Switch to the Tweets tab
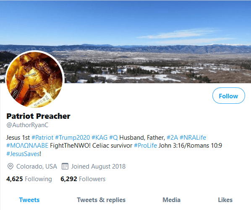The width and height of the screenshot is (251, 210). (29, 200)
